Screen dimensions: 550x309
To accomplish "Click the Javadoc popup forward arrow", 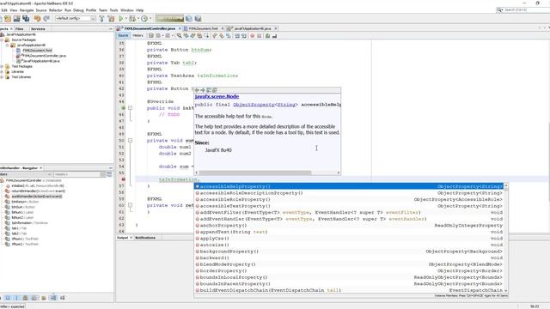I will tap(203, 90).
